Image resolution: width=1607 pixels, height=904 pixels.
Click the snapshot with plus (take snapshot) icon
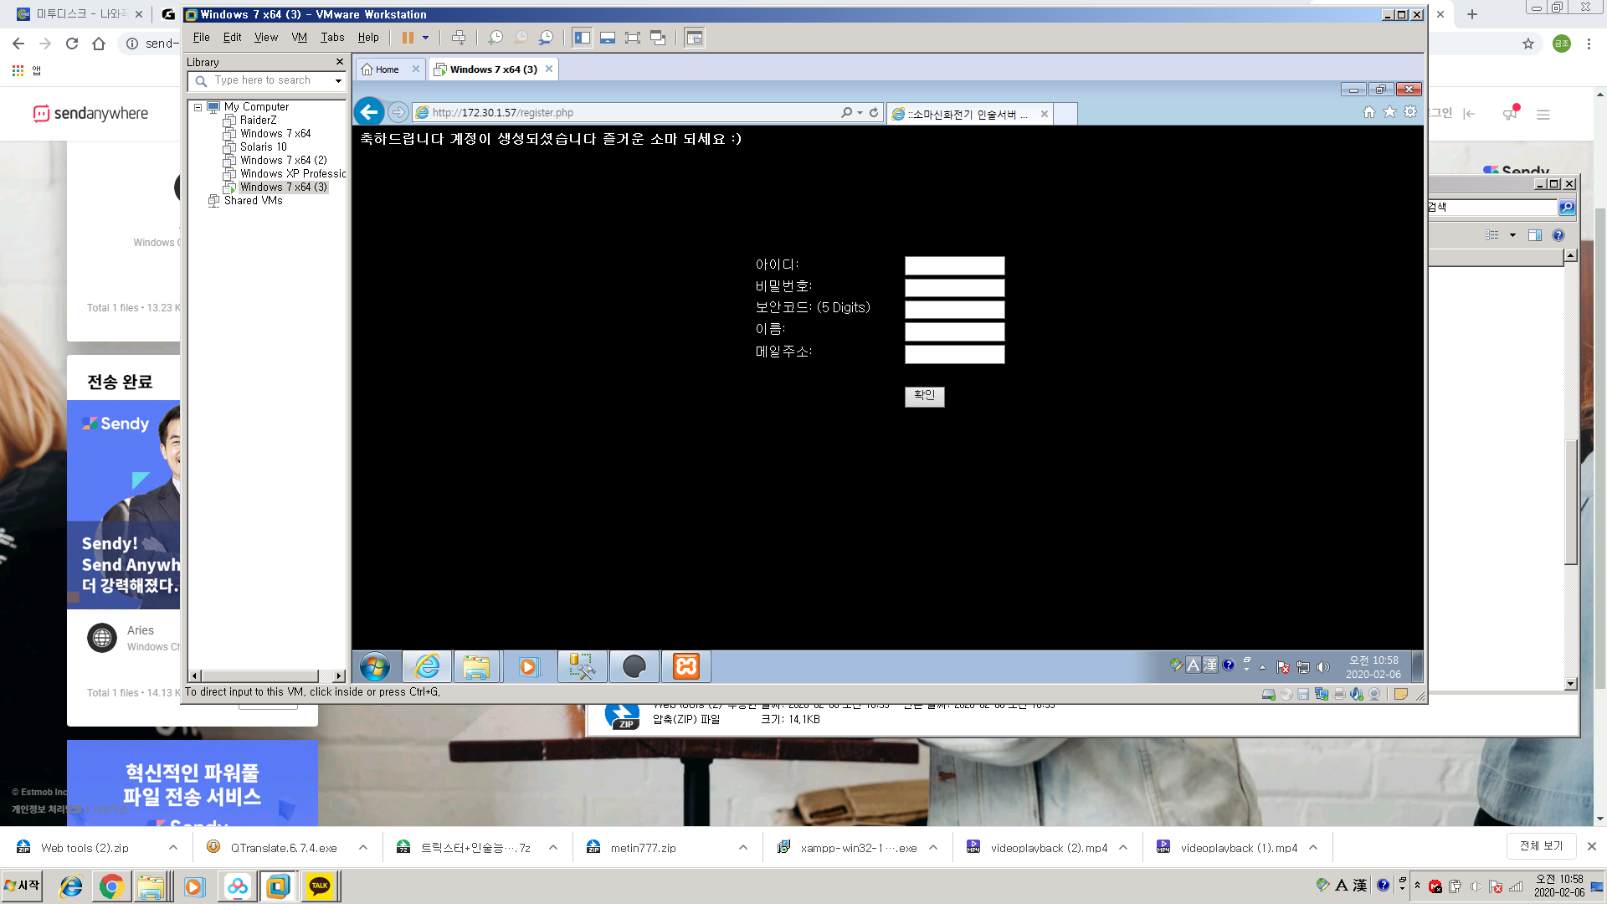click(495, 38)
